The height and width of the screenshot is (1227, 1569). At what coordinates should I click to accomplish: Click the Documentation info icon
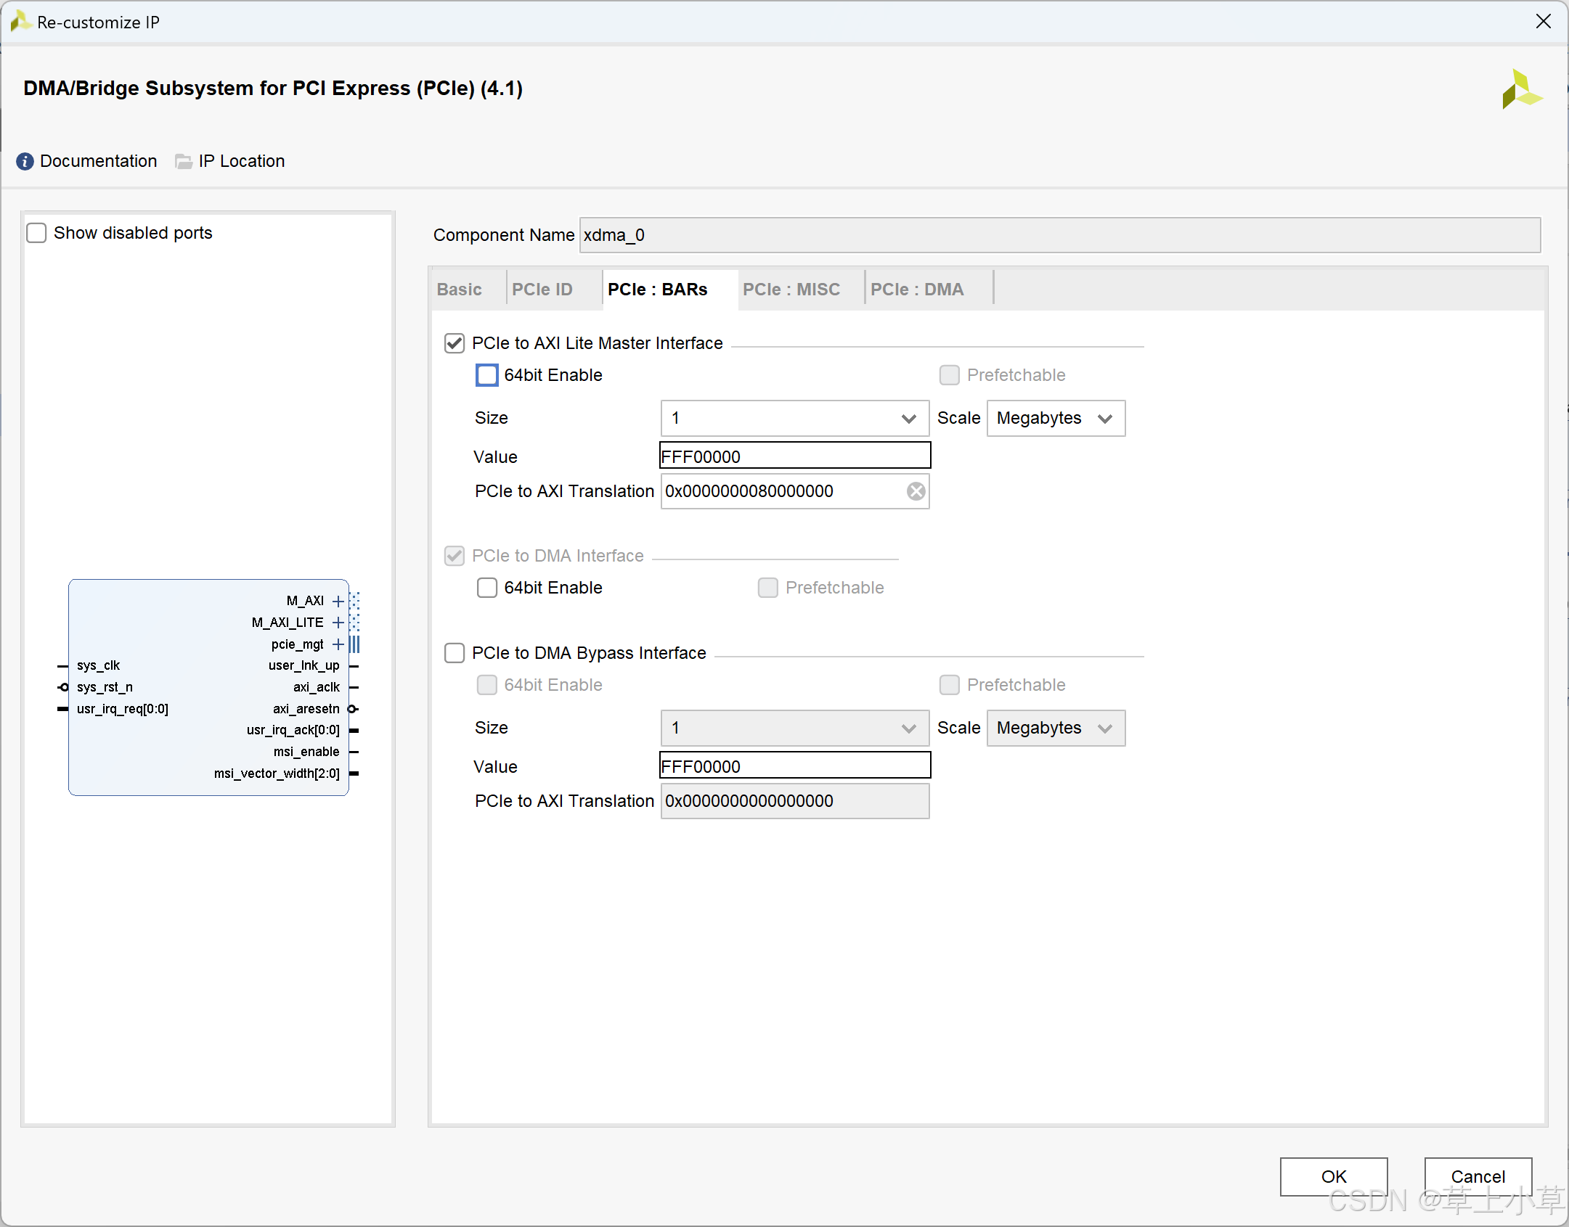tap(25, 161)
